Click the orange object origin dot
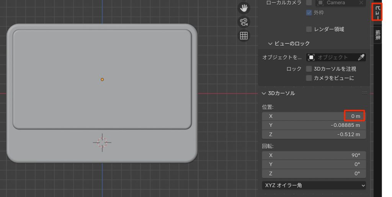 102,79
